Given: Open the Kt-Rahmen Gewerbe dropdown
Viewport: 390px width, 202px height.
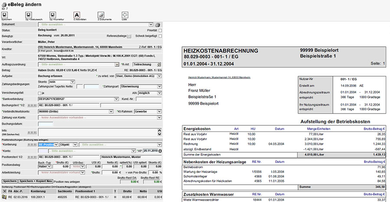Looking at the screenshot, I should pyautogui.click(x=148, y=112).
